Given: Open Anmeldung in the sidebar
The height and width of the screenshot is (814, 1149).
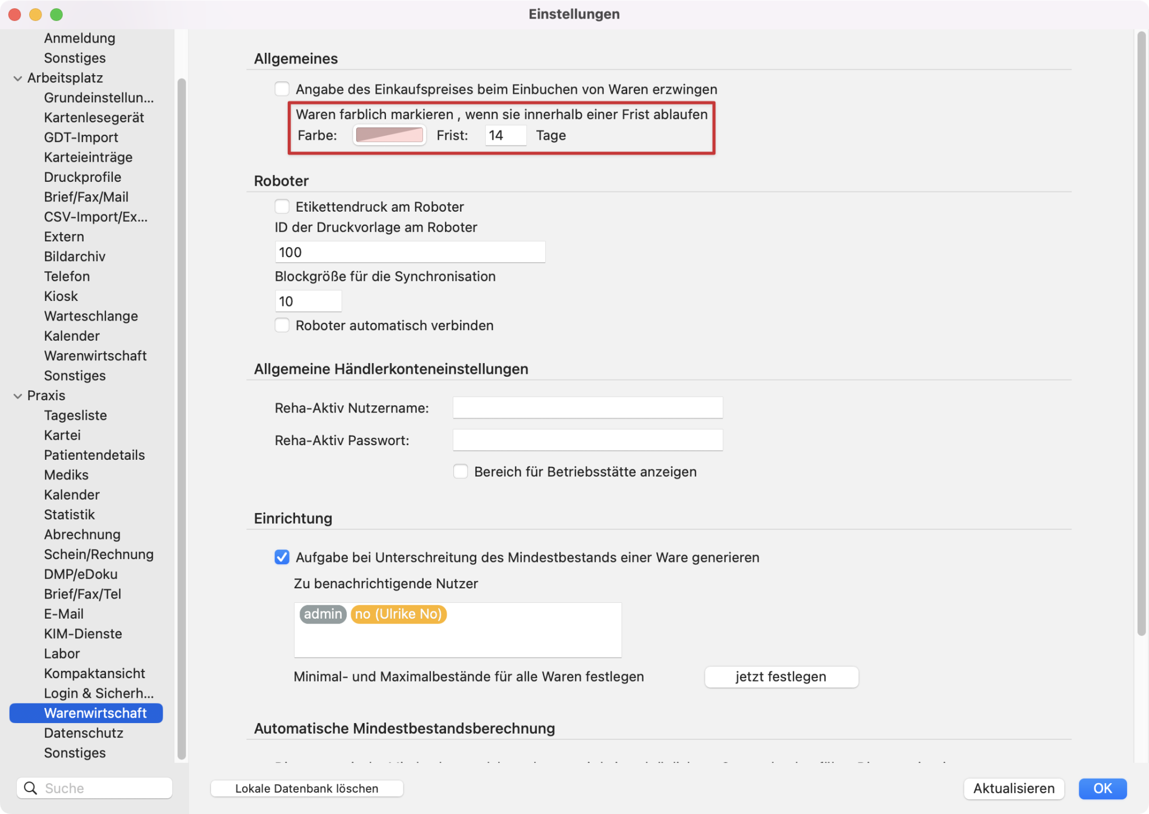Looking at the screenshot, I should [x=80, y=38].
